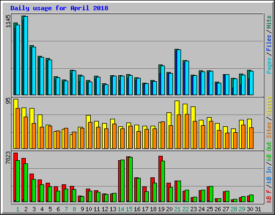Screen dimensions: 275x215
Task: Click the yellow visits bar for day 10
Action: pos(88,132)
